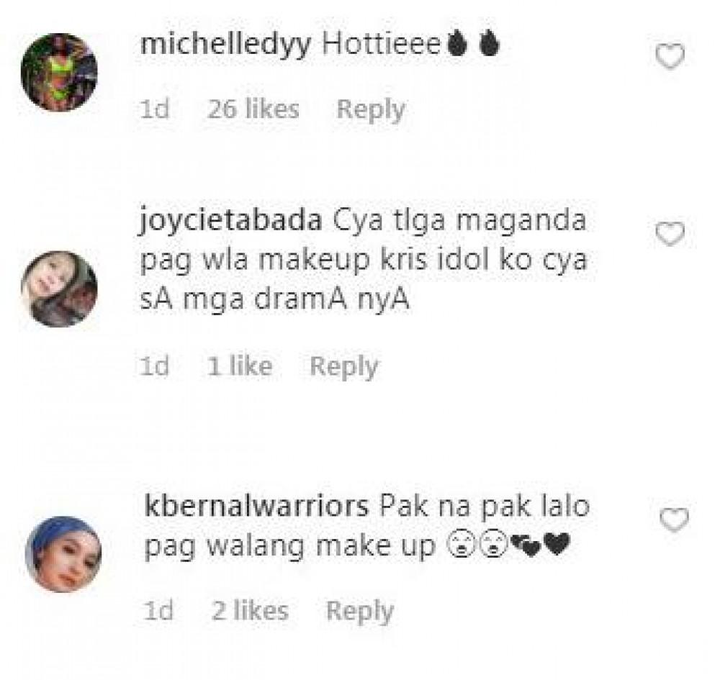Open the michelledyy username link
The image size is (720, 680).
[x=225, y=45]
